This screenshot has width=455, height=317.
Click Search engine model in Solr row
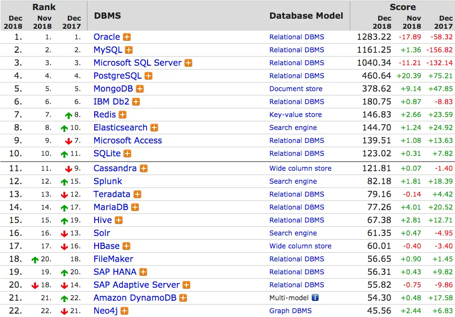point(293,233)
